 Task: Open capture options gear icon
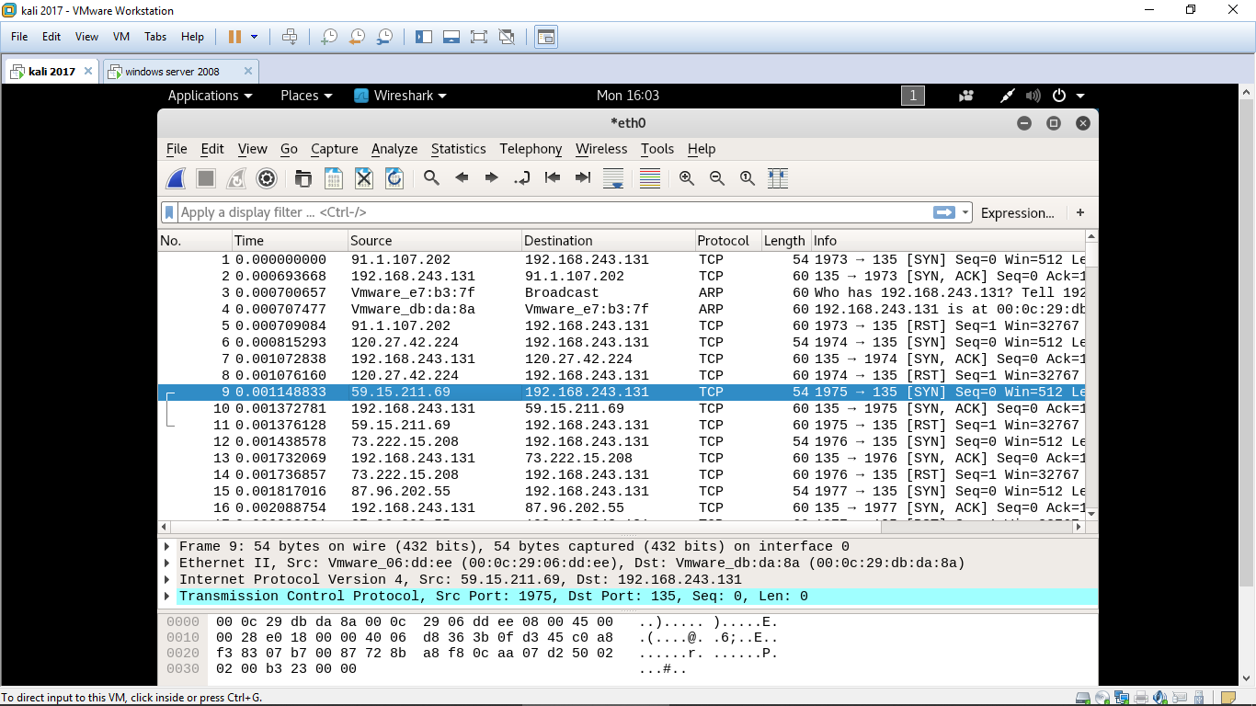[267, 178]
